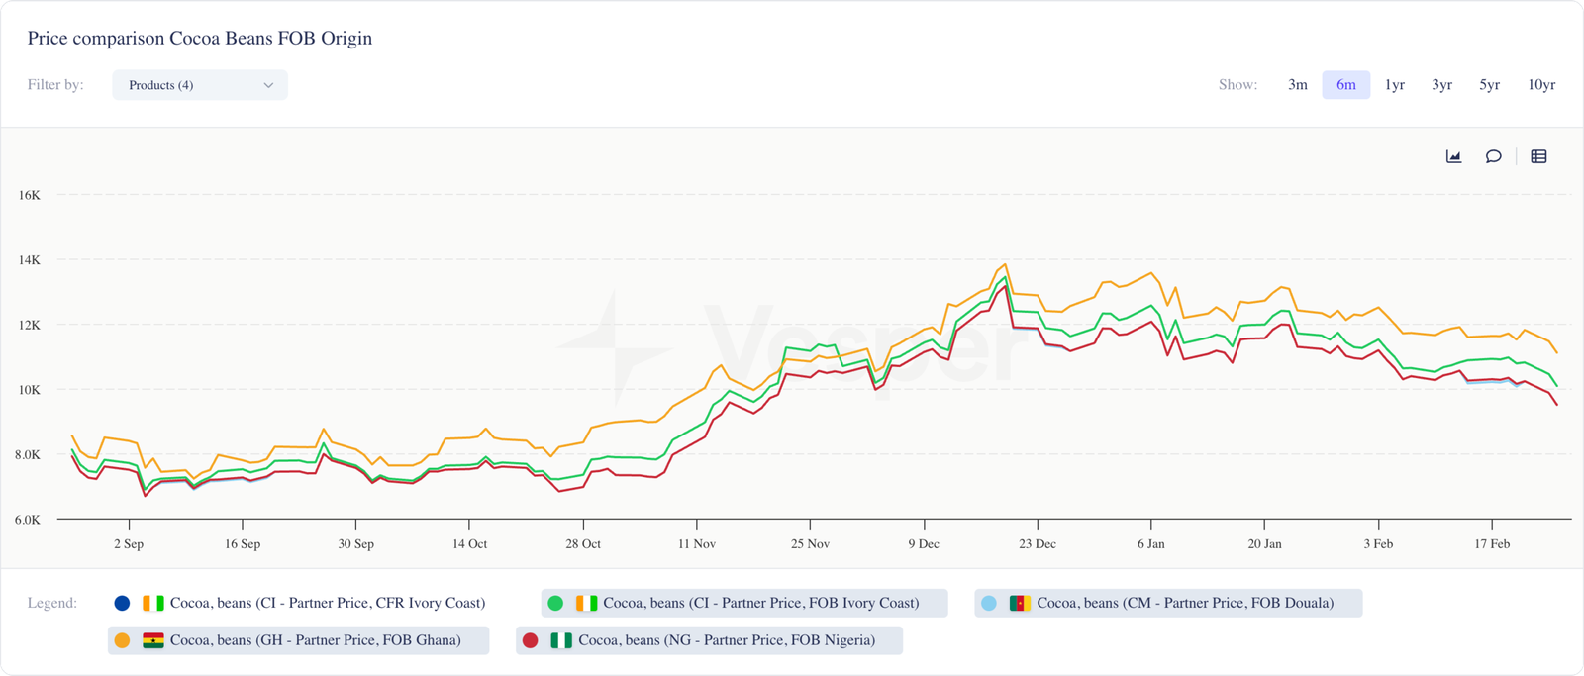The width and height of the screenshot is (1584, 676).
Task: Show the 3m time range
Action: tap(1297, 85)
